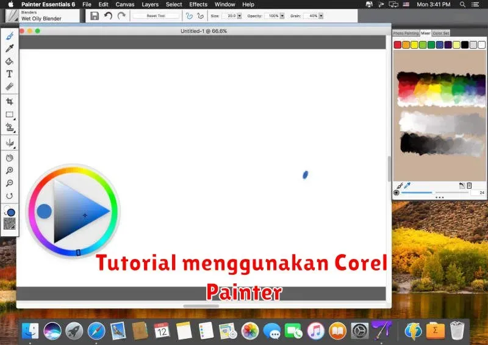Viewport: 488px width, 345px height.
Task: Choose the straight line strokes icon
Action: coord(201,16)
